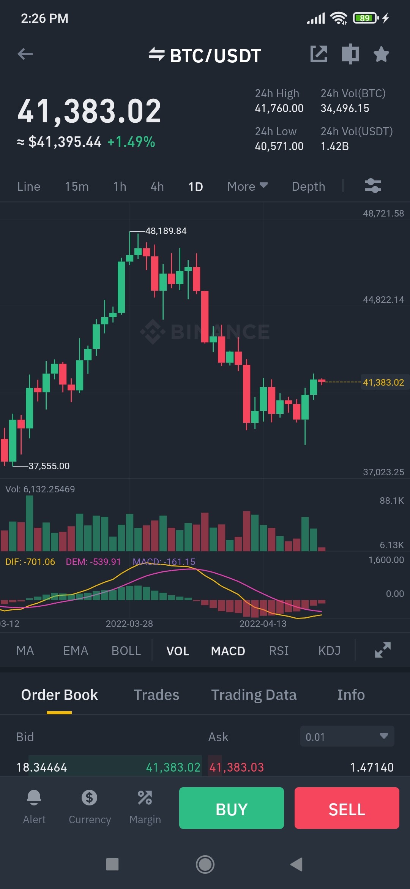The image size is (410, 889).
Task: Tap the back arrow icon
Action: [25, 54]
